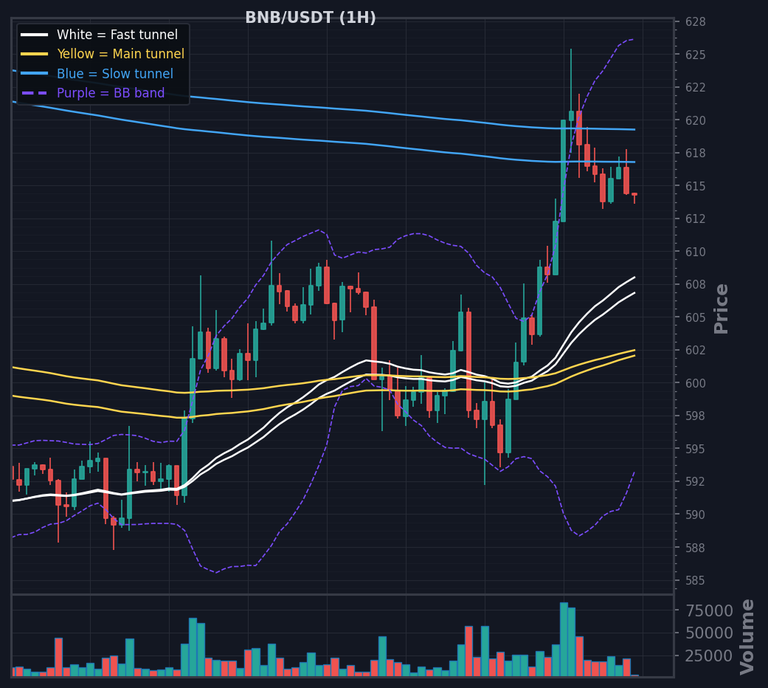Click the Price axis title

pyautogui.click(x=721, y=309)
